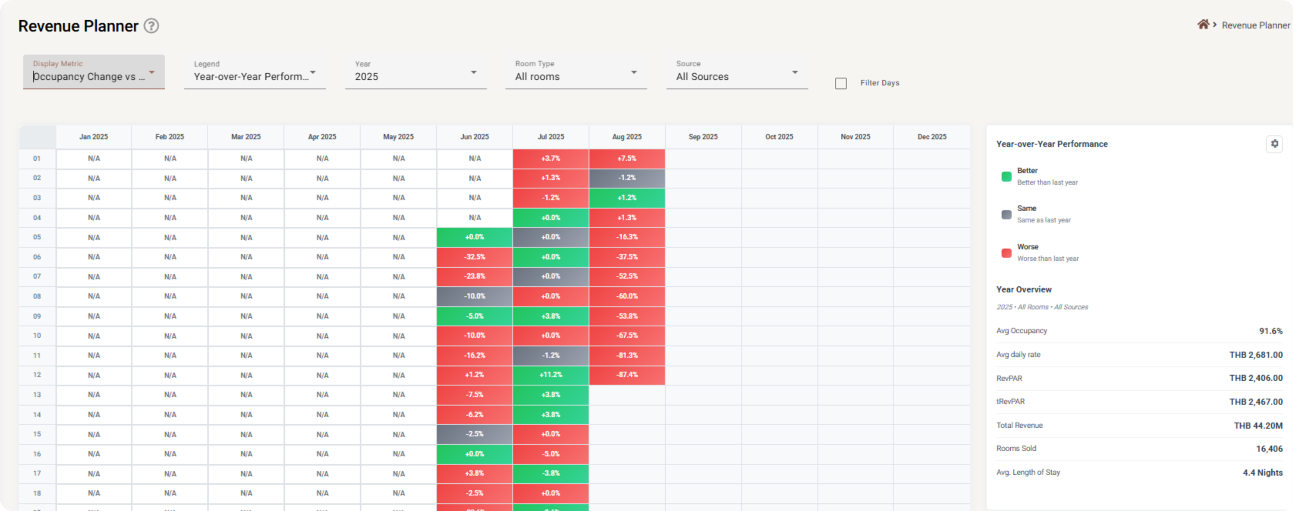Viewport: 1293px width, 511px height.
Task: Click the home breadcrumb icon
Action: [x=1203, y=25]
